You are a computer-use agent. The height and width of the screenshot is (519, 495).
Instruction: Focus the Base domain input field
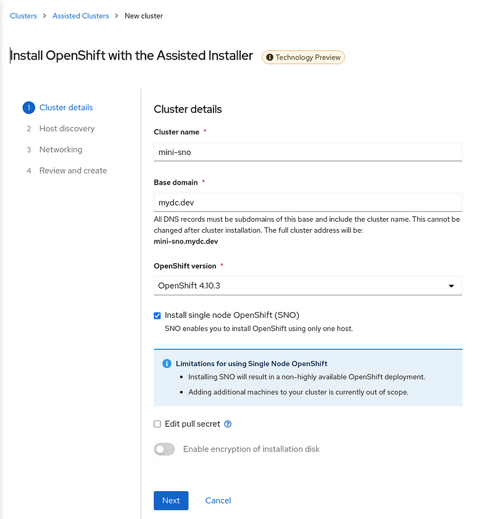click(308, 203)
